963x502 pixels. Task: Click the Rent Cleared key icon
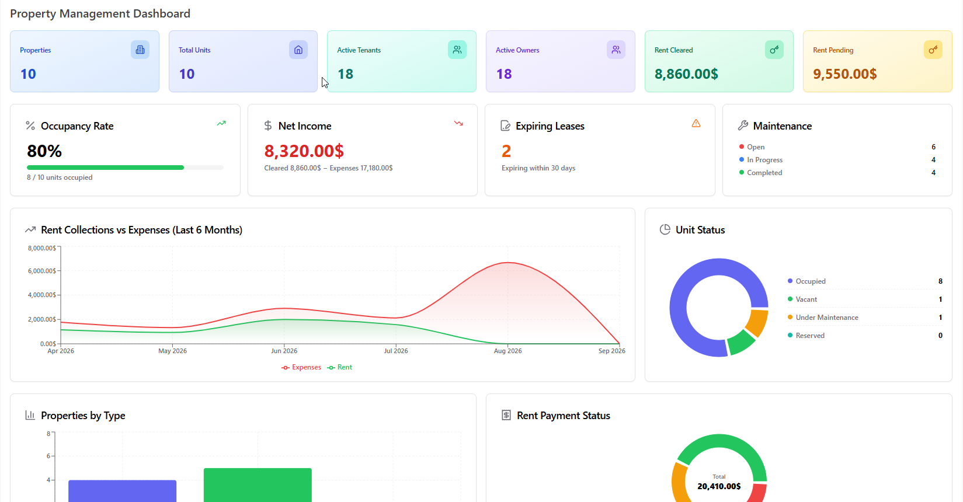774,50
